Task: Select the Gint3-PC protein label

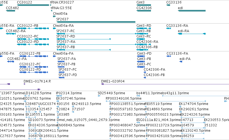Action: click(x=144, y=64)
